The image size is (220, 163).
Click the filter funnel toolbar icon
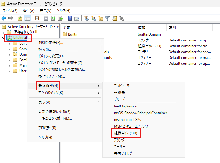(108, 18)
